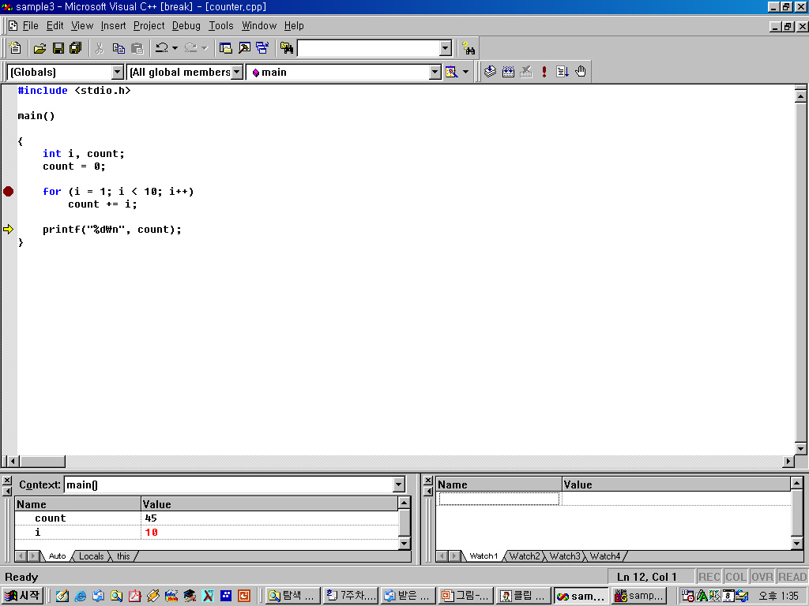Toggle the red breakpoint on the for line
The image size is (809, 606).
coord(9,192)
